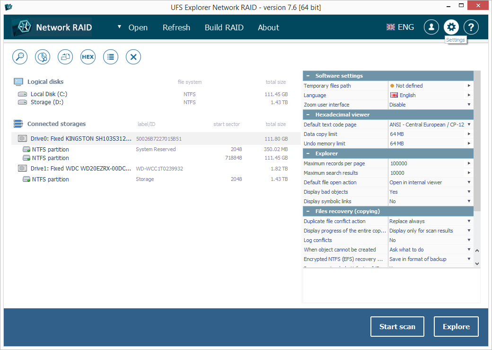492x350 pixels.
Task: Collapse the Explorer settings section
Action: point(308,153)
